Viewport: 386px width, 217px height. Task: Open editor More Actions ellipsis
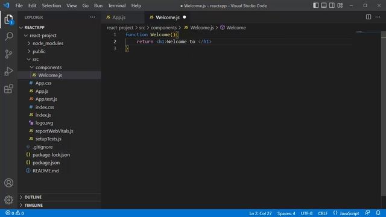coord(378,17)
